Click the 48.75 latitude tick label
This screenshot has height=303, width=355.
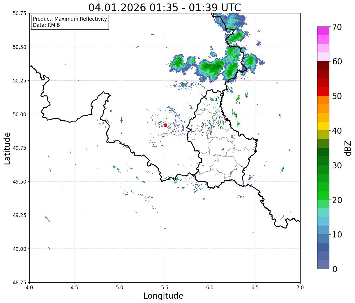click(x=20, y=283)
